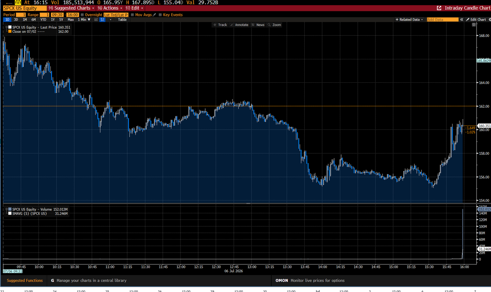Image resolution: width=491 pixels, height=292 pixels.
Task: Collapse panel with the double-chevron icon
Action: coord(462,19)
